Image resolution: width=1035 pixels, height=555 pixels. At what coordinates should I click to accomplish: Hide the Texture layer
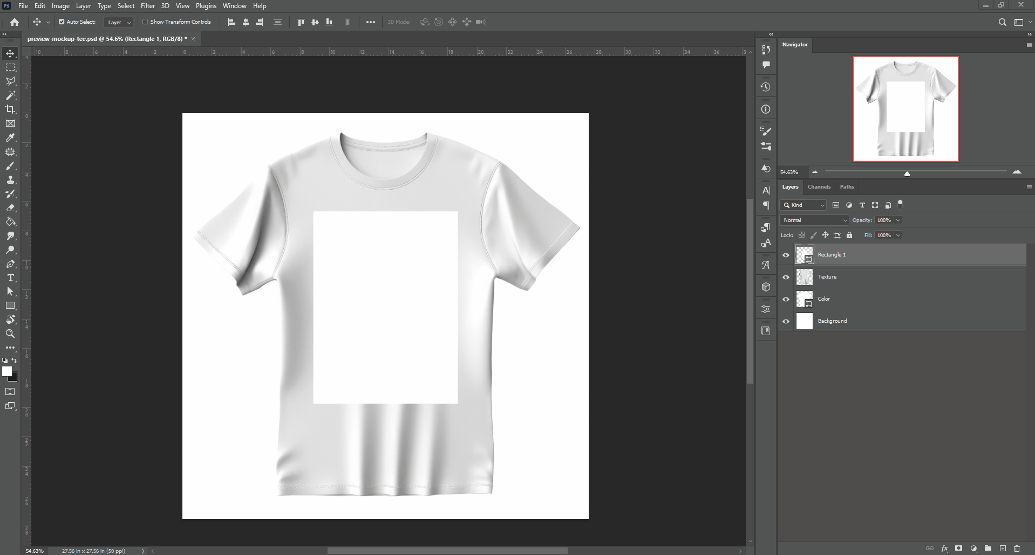[x=786, y=277]
